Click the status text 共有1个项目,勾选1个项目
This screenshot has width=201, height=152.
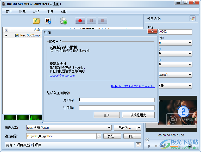(x=24, y=145)
